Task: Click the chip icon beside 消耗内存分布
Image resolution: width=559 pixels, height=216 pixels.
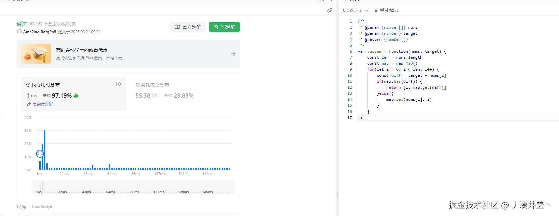Action: click(x=137, y=85)
